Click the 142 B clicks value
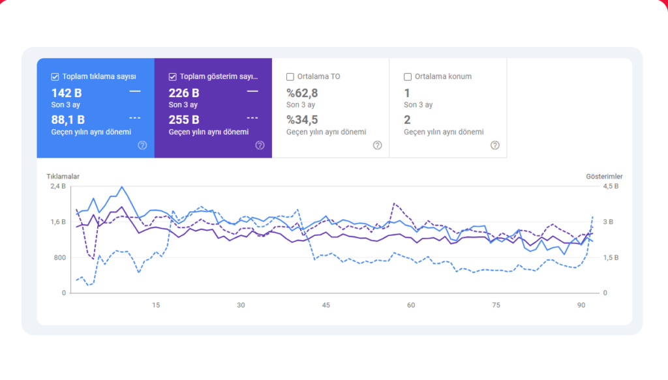Image resolution: width=668 pixels, height=380 pixels. 67,93
